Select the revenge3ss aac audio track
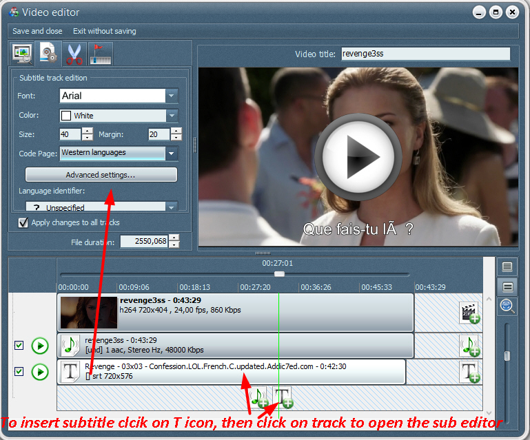The height and width of the screenshot is (440, 530). pos(235,346)
